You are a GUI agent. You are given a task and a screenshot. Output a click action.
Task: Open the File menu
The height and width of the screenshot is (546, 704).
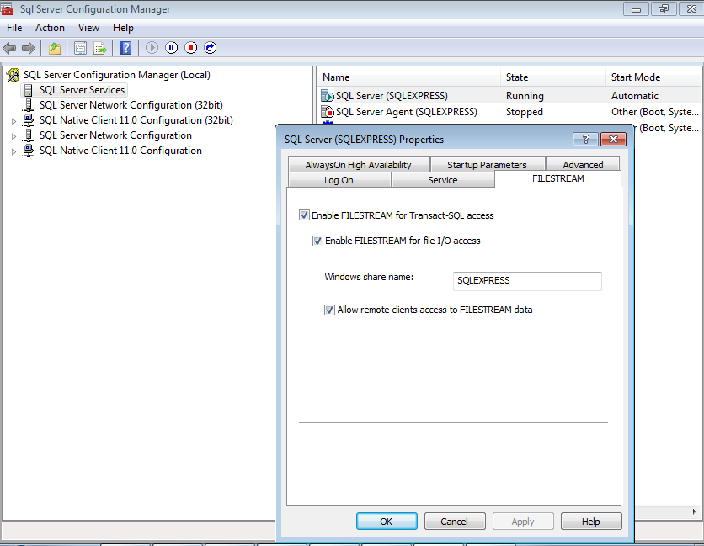pyautogui.click(x=14, y=28)
